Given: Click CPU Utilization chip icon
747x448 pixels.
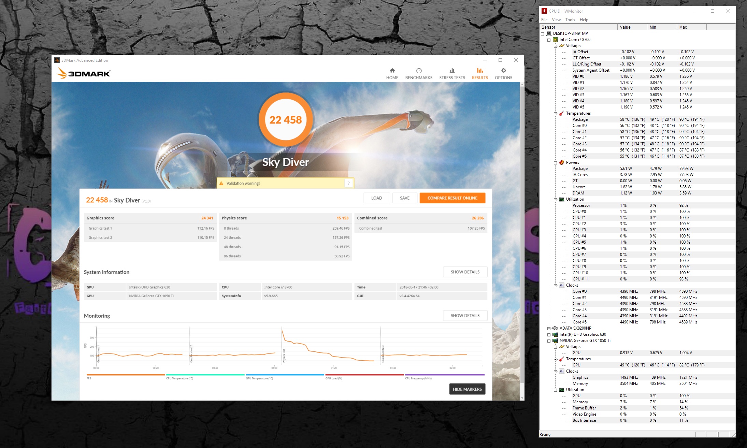Looking at the screenshot, I should click(562, 199).
